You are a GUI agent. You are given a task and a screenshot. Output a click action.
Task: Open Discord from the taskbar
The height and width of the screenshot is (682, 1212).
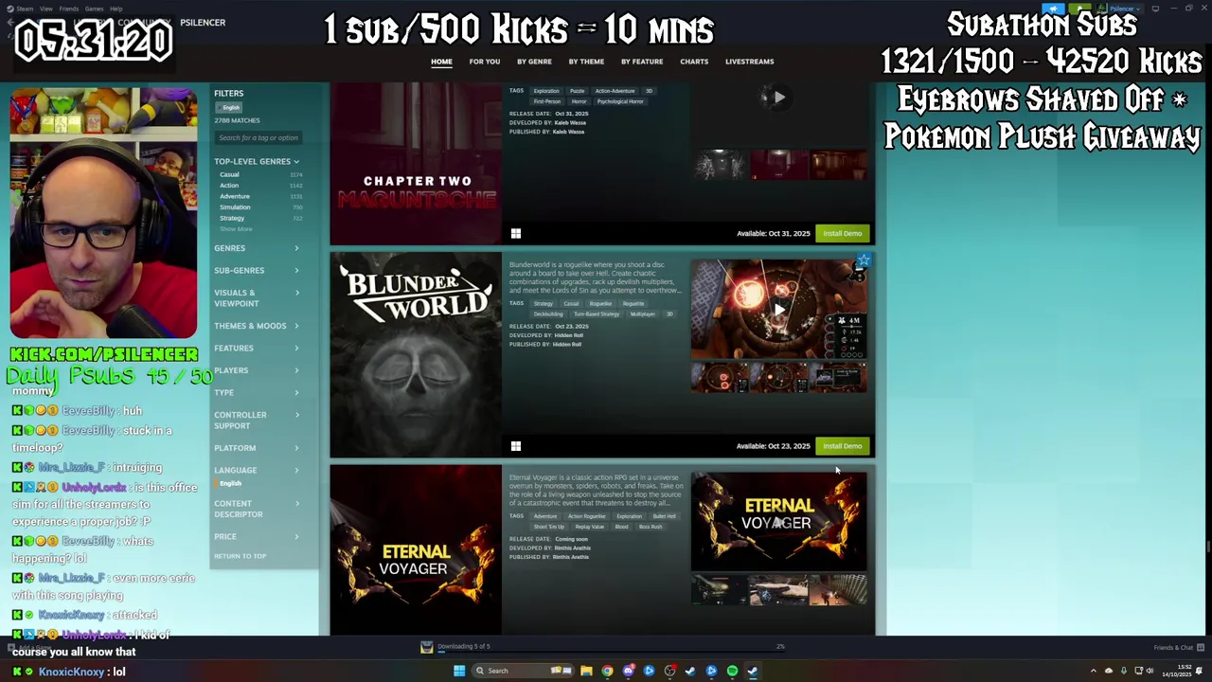pyautogui.click(x=628, y=671)
